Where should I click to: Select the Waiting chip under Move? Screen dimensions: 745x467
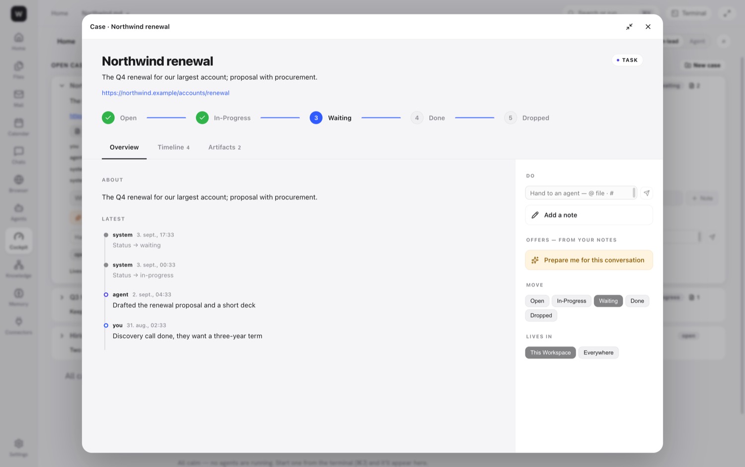pyautogui.click(x=608, y=301)
